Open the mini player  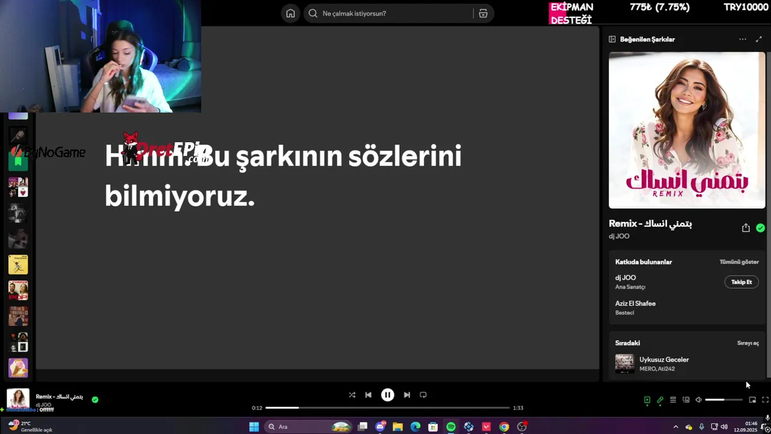(752, 400)
